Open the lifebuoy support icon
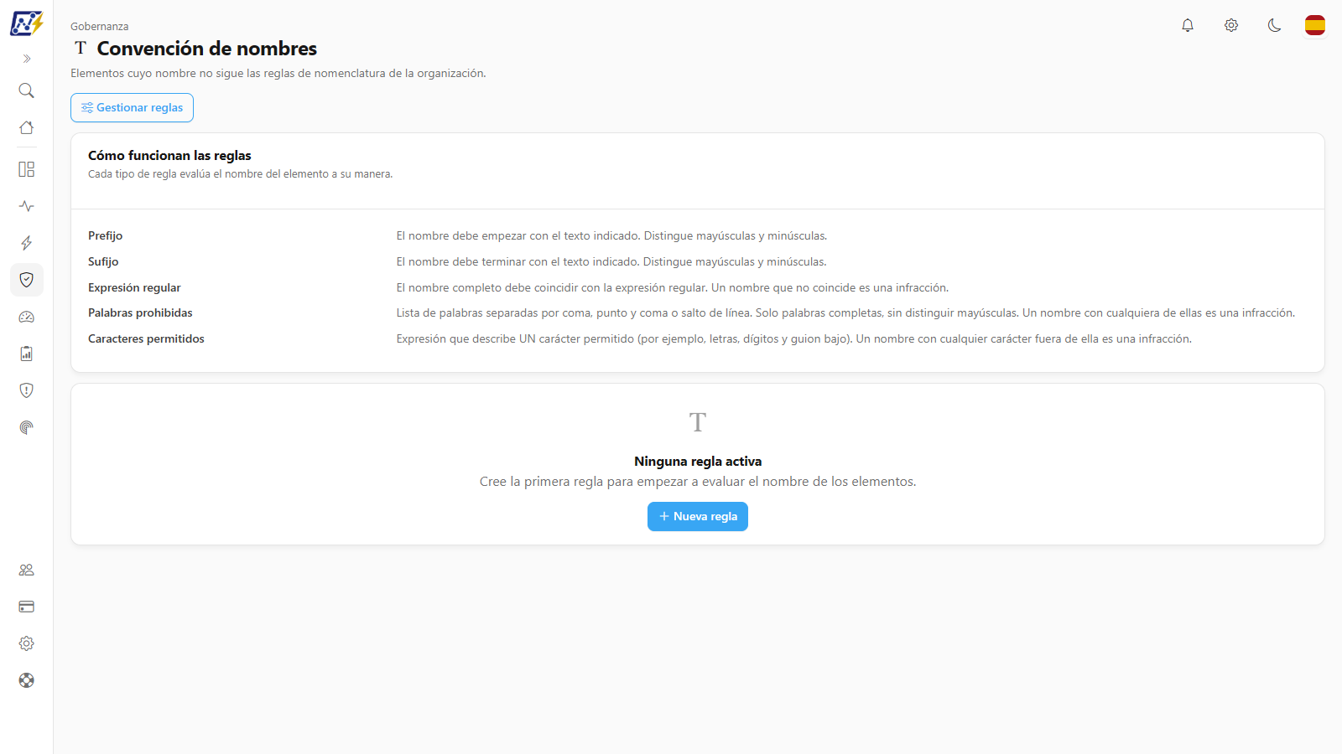 27,680
